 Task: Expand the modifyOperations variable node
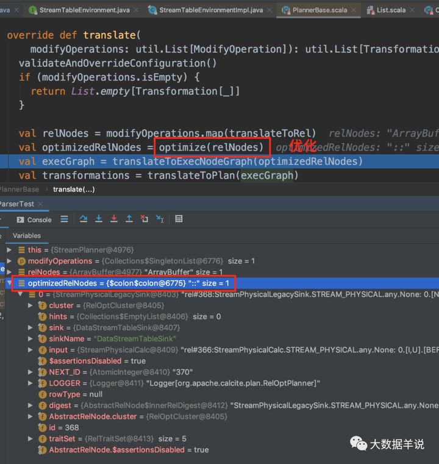click(9, 261)
